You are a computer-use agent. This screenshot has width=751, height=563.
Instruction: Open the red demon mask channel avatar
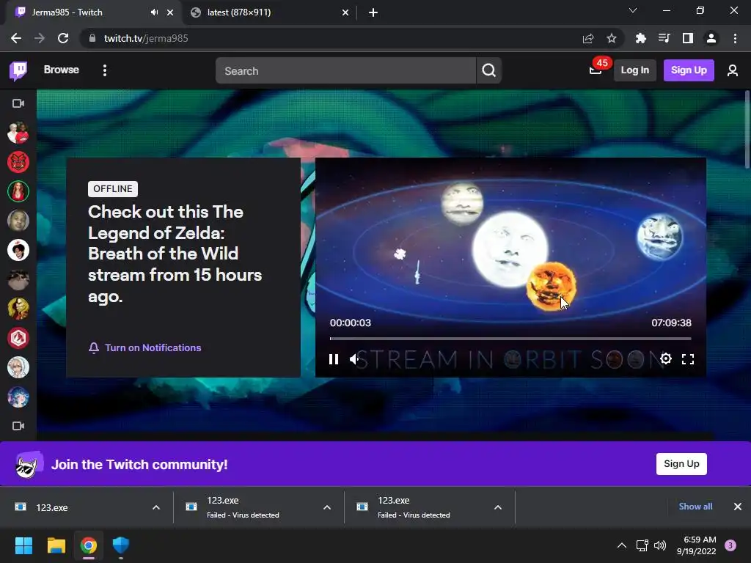click(x=18, y=162)
